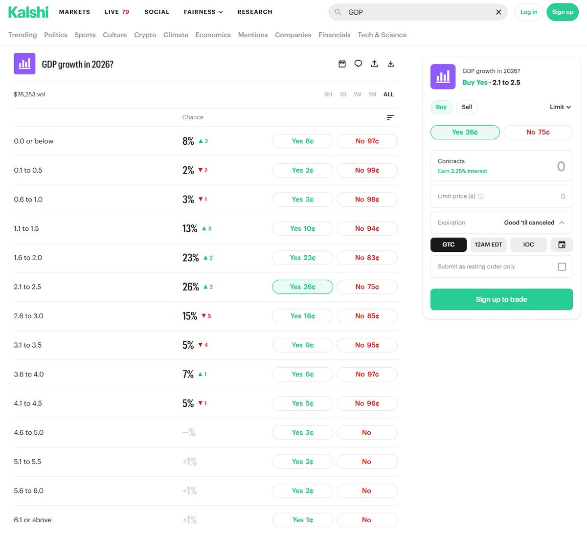Collapse the Expiration Good 'til canceled section
The width and height of the screenshot is (587, 533).
pyautogui.click(x=562, y=222)
